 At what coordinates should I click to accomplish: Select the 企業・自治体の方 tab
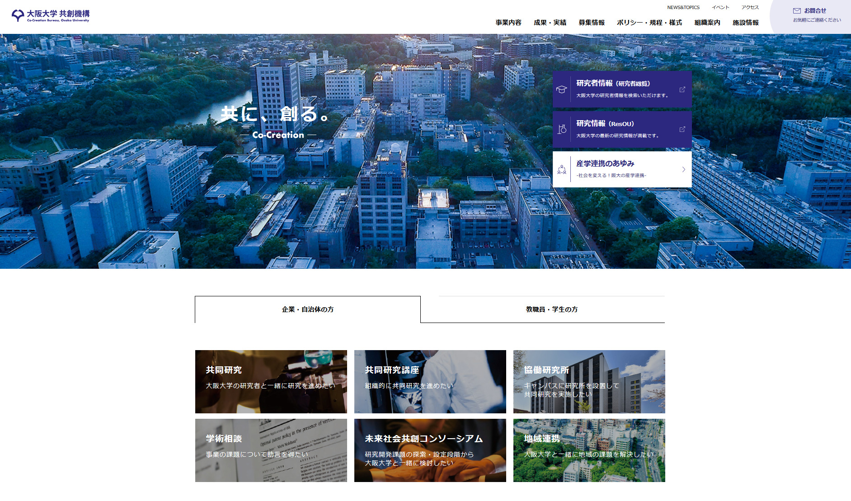tap(307, 309)
